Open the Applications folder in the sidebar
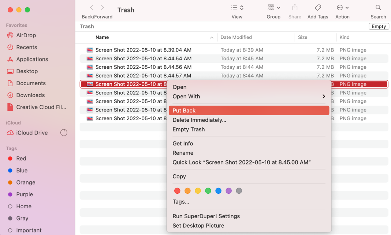 [32, 59]
